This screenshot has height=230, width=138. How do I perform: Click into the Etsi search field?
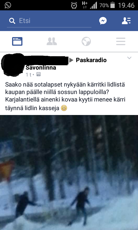[49, 21]
